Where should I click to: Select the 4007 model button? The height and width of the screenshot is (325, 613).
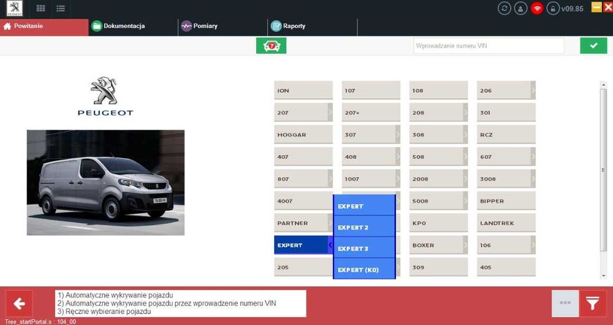[303, 201]
